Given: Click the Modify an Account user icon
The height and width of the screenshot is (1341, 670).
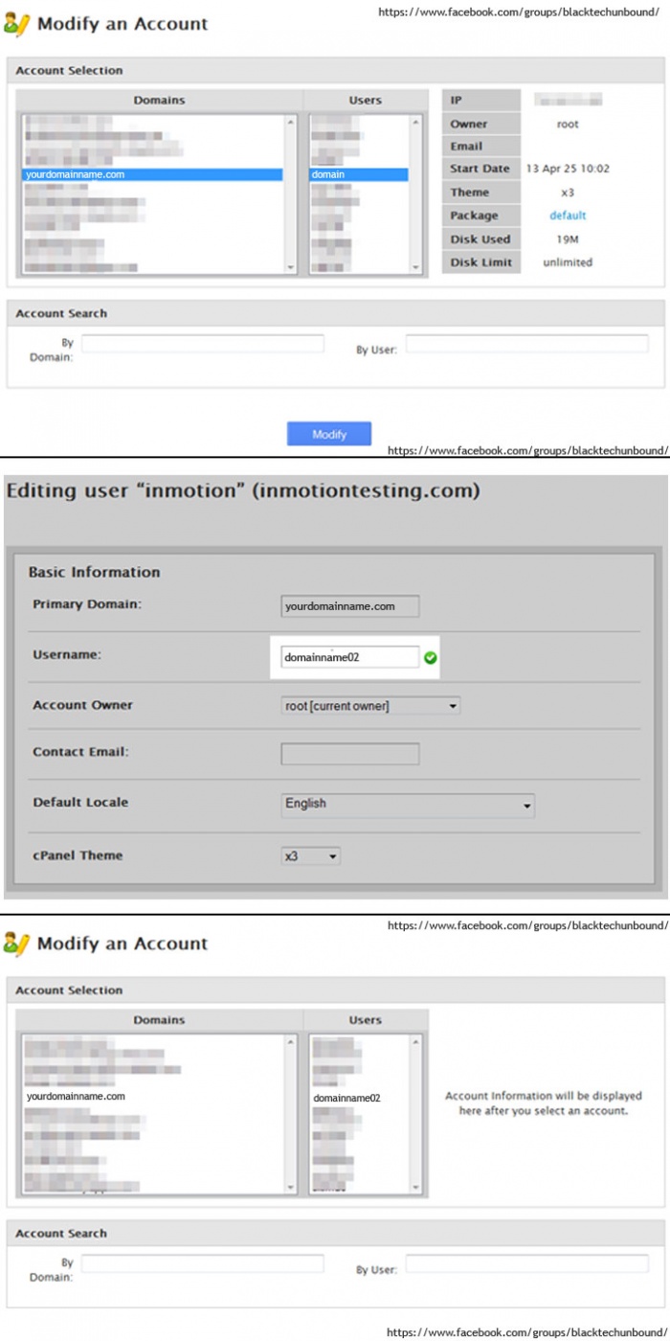Looking at the screenshot, I should click(x=17, y=25).
